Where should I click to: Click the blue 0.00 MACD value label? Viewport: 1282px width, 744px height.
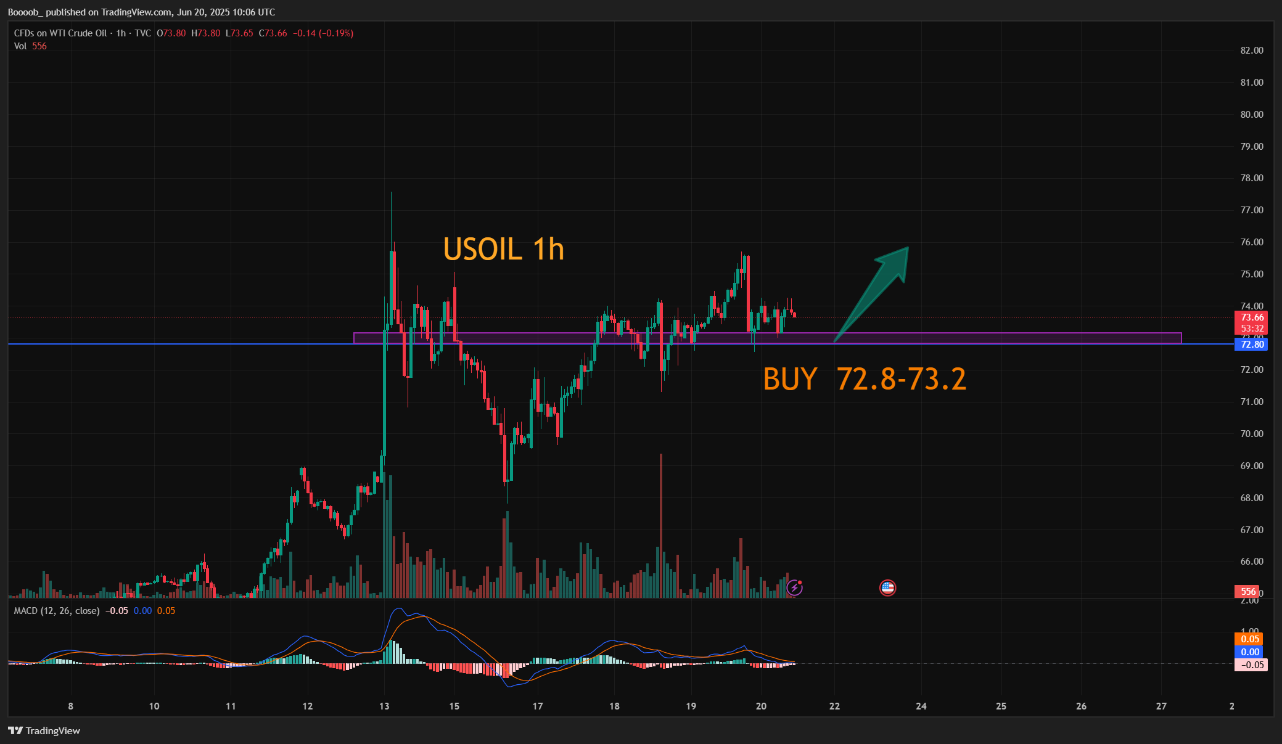tap(1250, 652)
